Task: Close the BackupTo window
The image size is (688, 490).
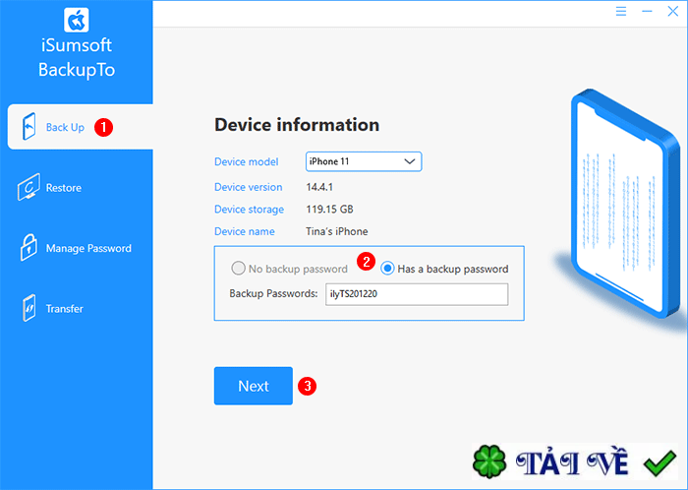Action: (x=672, y=12)
